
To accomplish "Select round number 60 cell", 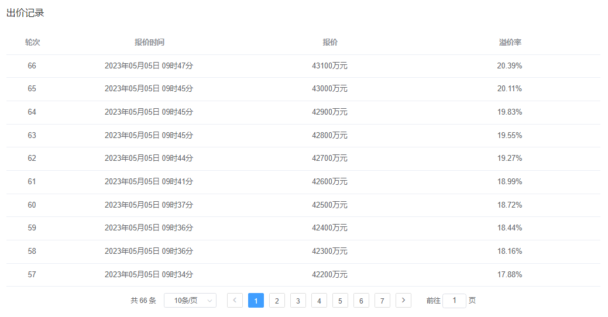I will pyautogui.click(x=32, y=205).
